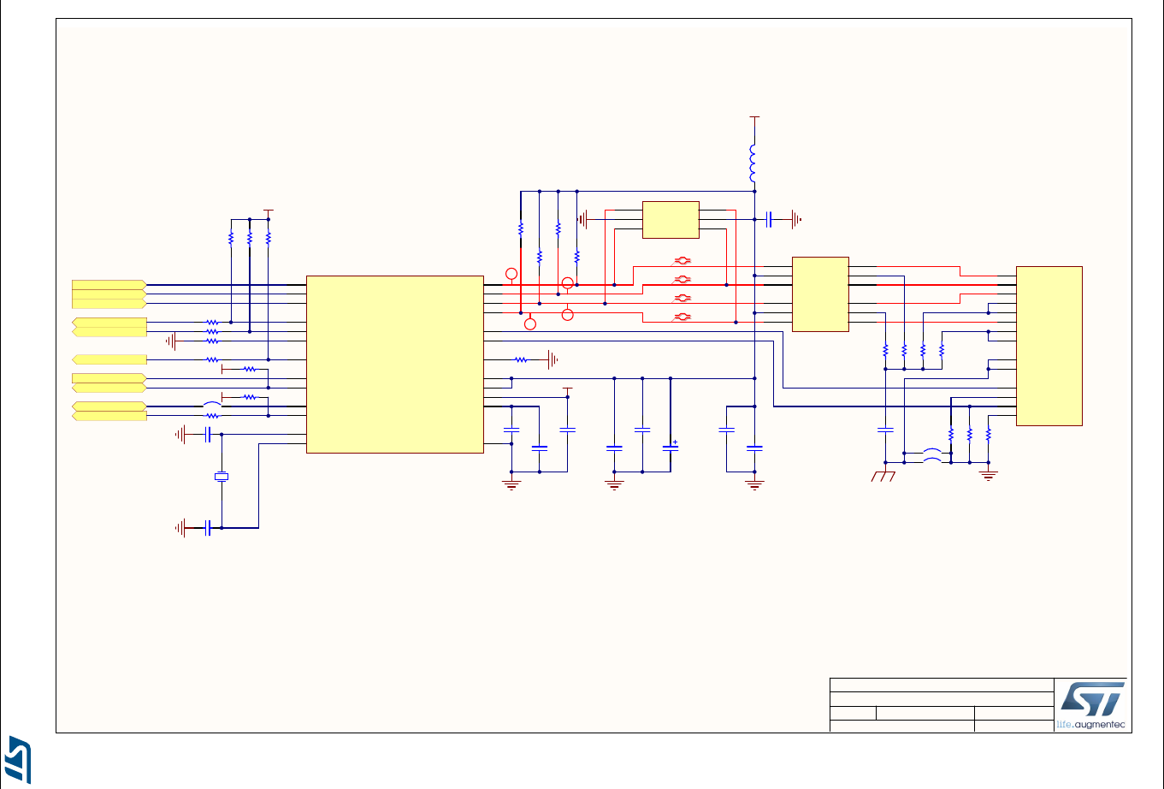Screen dimensions: 1164x789
Task: Select the capacitor directly above the crystal
Action: tap(208, 435)
